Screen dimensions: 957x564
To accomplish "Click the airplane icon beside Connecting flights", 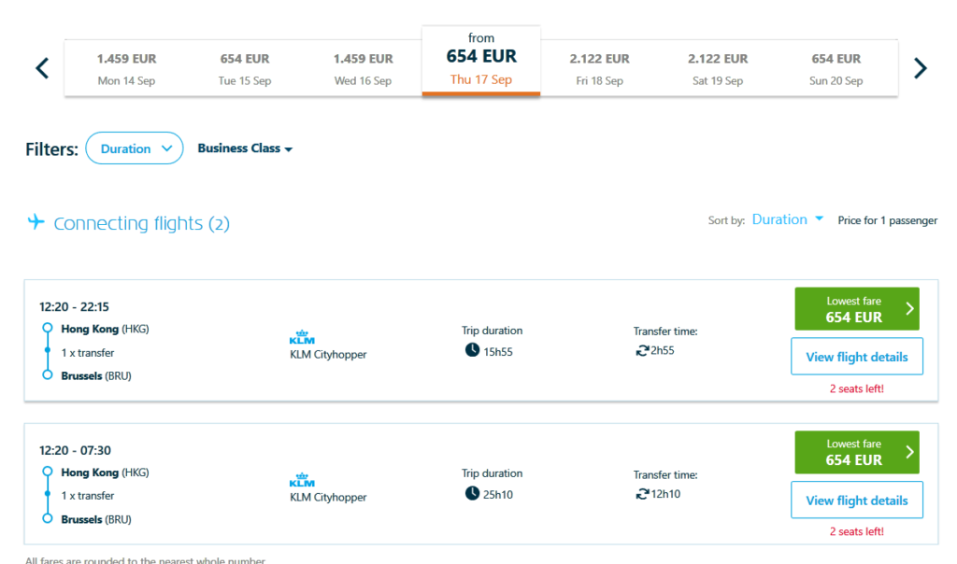I will pyautogui.click(x=36, y=222).
